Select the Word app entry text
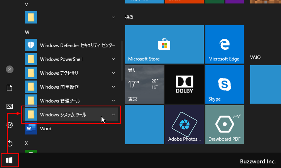Viewport: 281px width, 168px height. [46, 129]
